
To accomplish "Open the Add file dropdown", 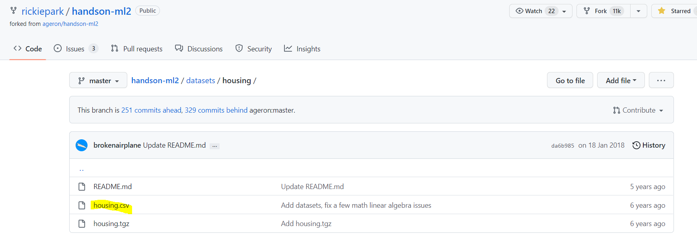I will coord(621,80).
